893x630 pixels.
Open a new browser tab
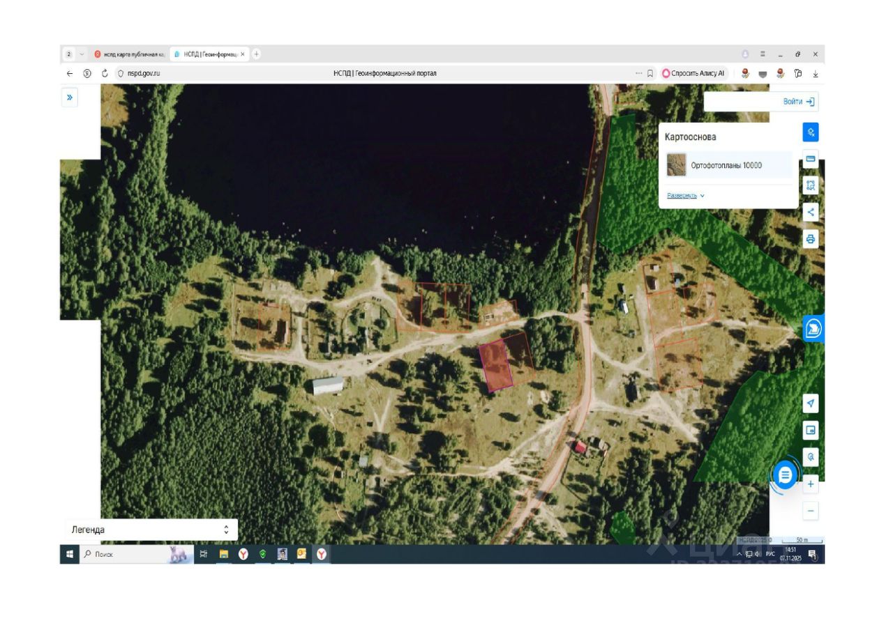point(257,54)
